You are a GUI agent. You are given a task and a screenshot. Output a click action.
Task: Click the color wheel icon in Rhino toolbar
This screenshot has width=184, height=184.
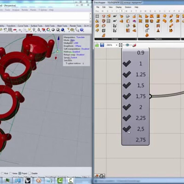coord(48,30)
